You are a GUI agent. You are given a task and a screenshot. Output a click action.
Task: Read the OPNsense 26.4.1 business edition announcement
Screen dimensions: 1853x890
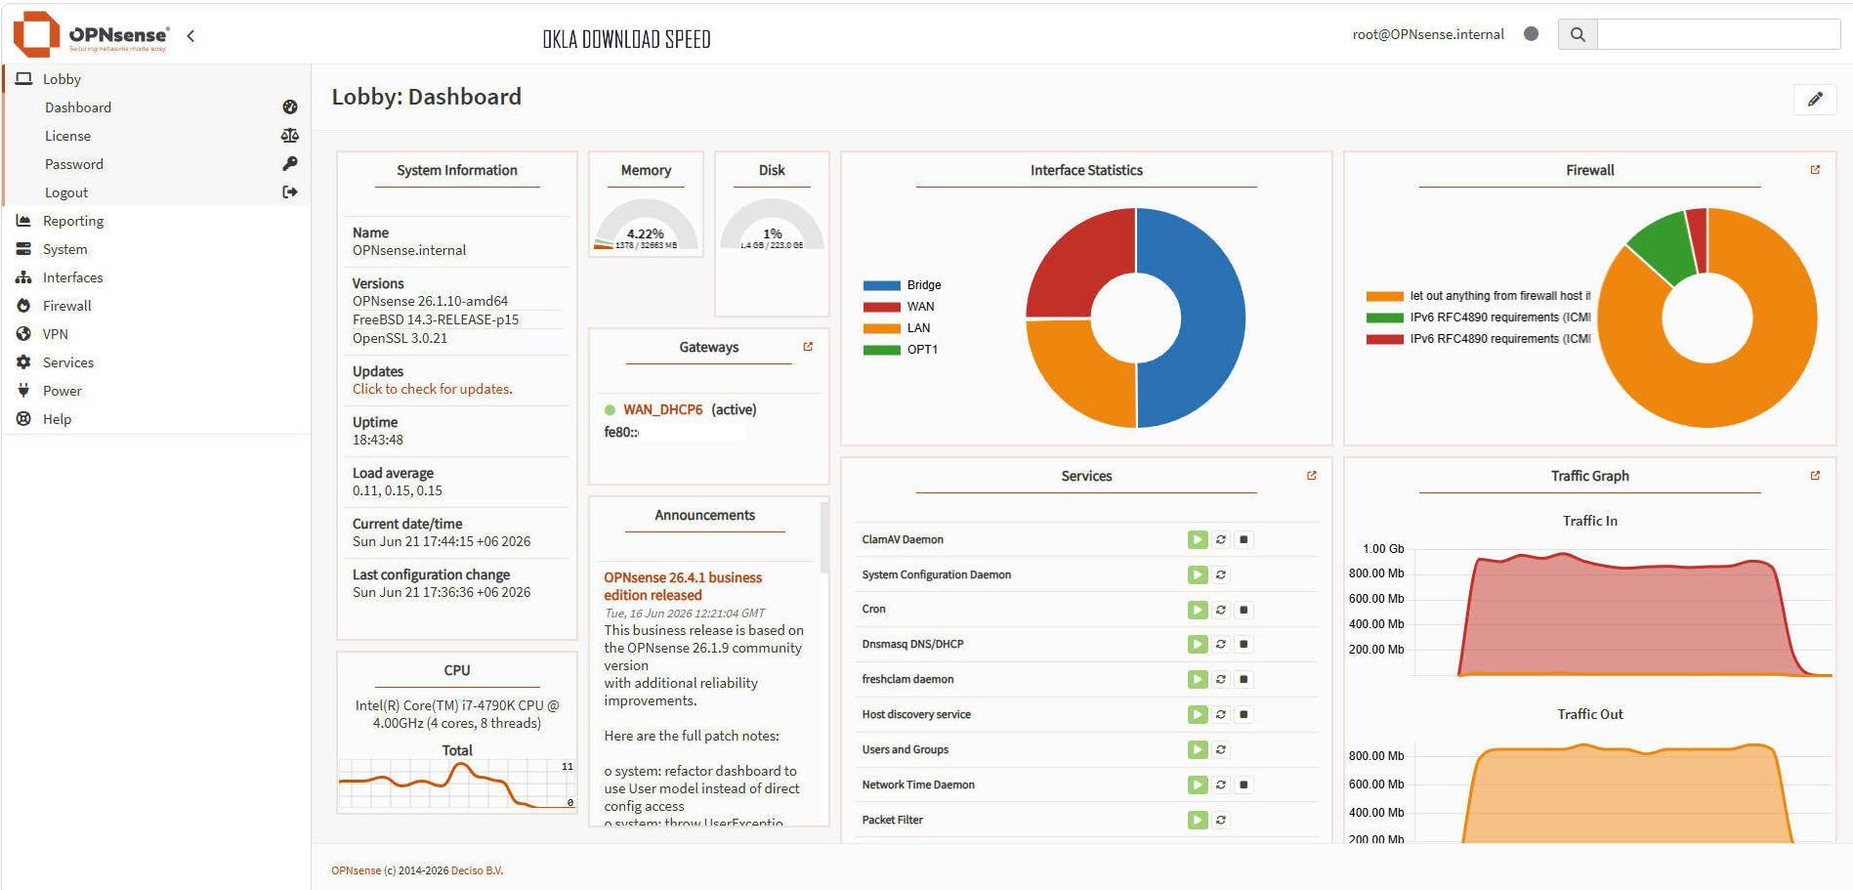[683, 586]
